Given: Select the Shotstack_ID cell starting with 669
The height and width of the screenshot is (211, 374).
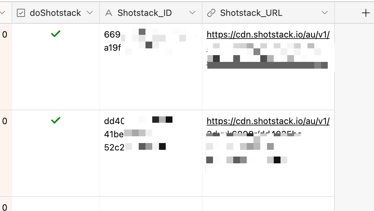Looking at the screenshot, I should [151, 67].
